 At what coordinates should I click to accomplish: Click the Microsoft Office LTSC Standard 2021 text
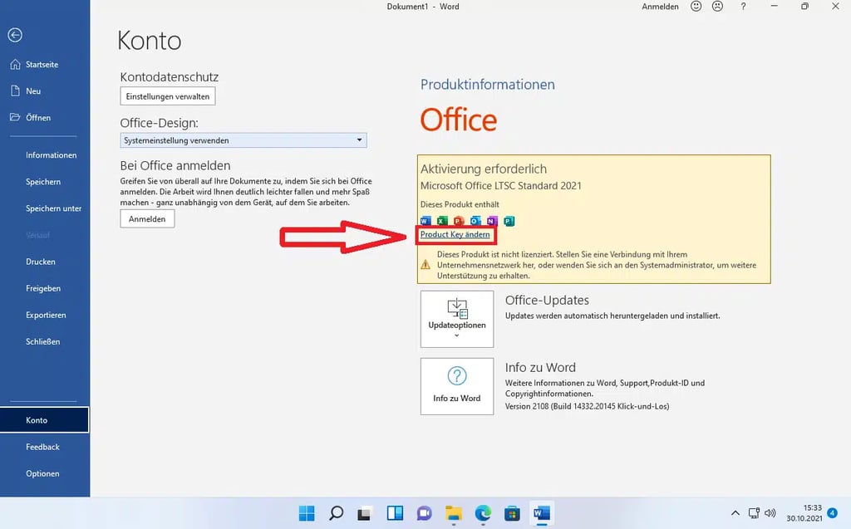[x=501, y=185]
